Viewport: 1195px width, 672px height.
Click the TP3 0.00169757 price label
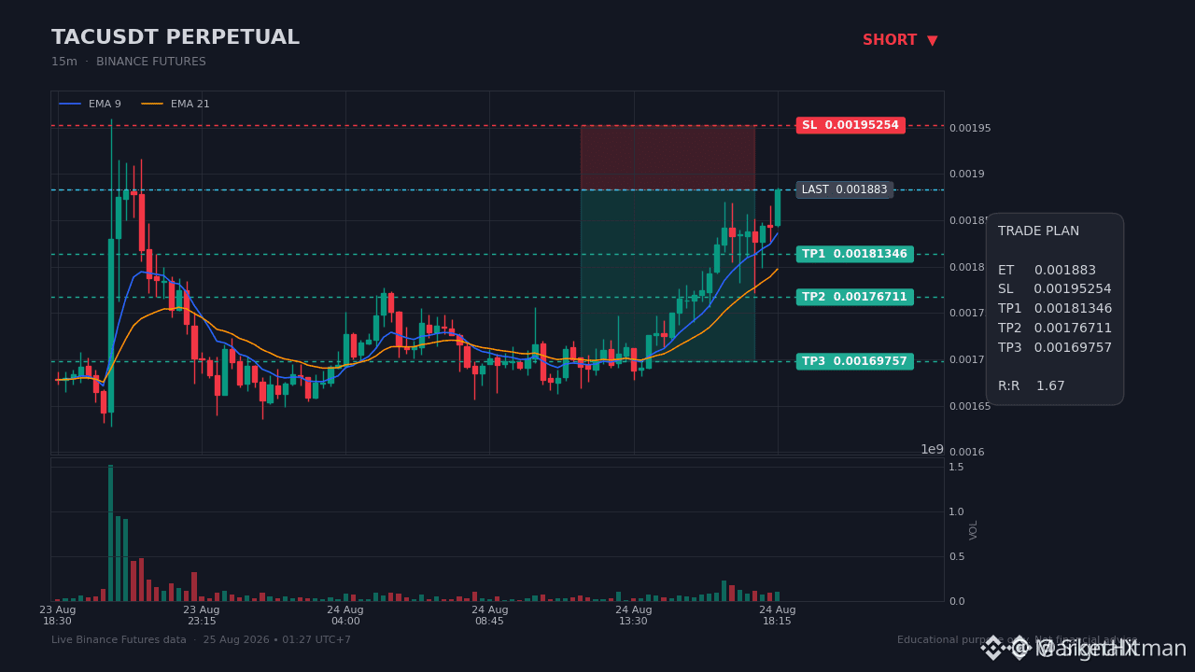click(854, 361)
